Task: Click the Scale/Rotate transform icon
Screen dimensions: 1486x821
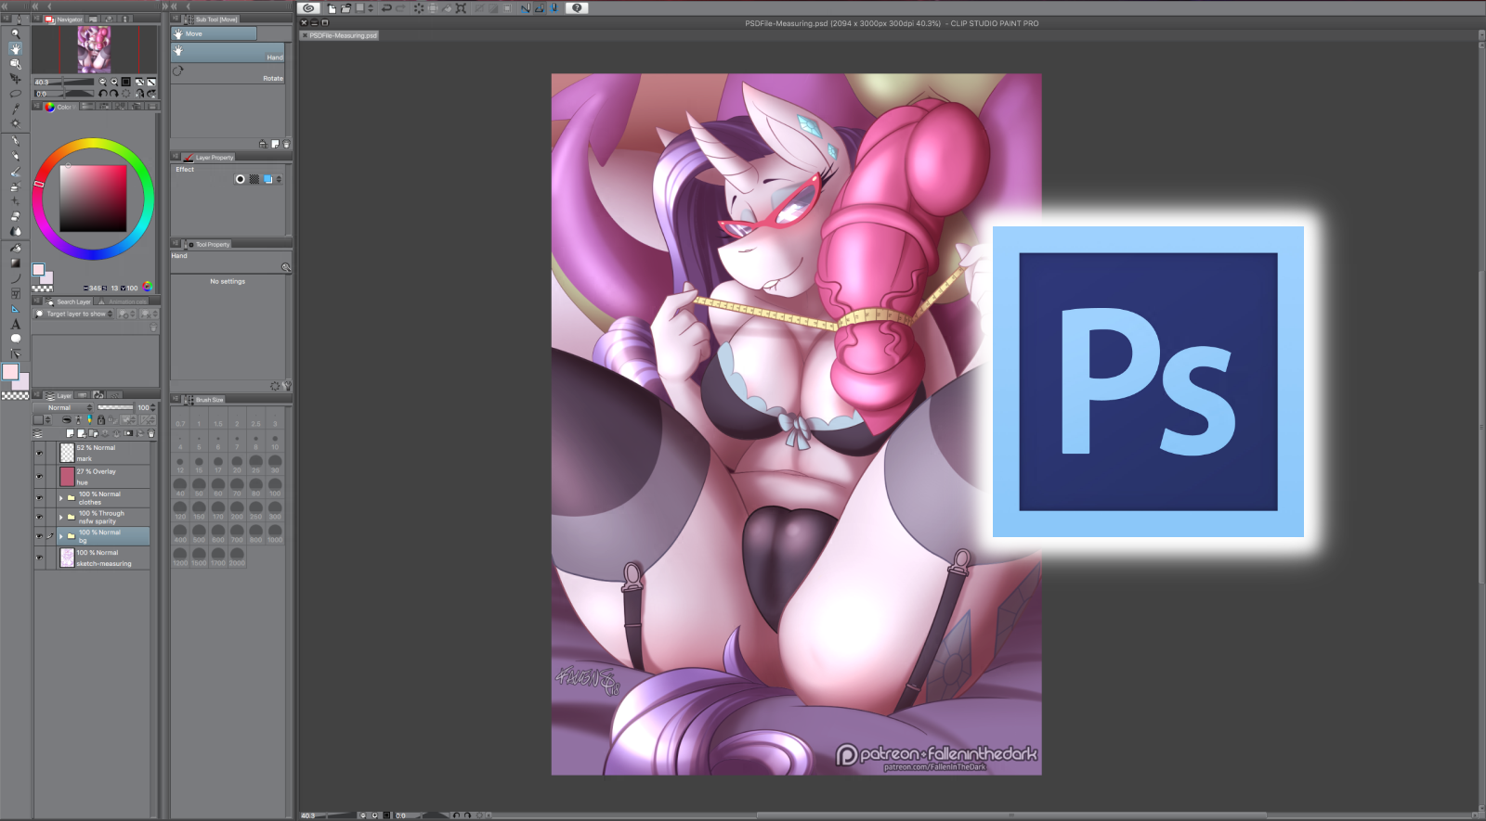Action: (461, 8)
